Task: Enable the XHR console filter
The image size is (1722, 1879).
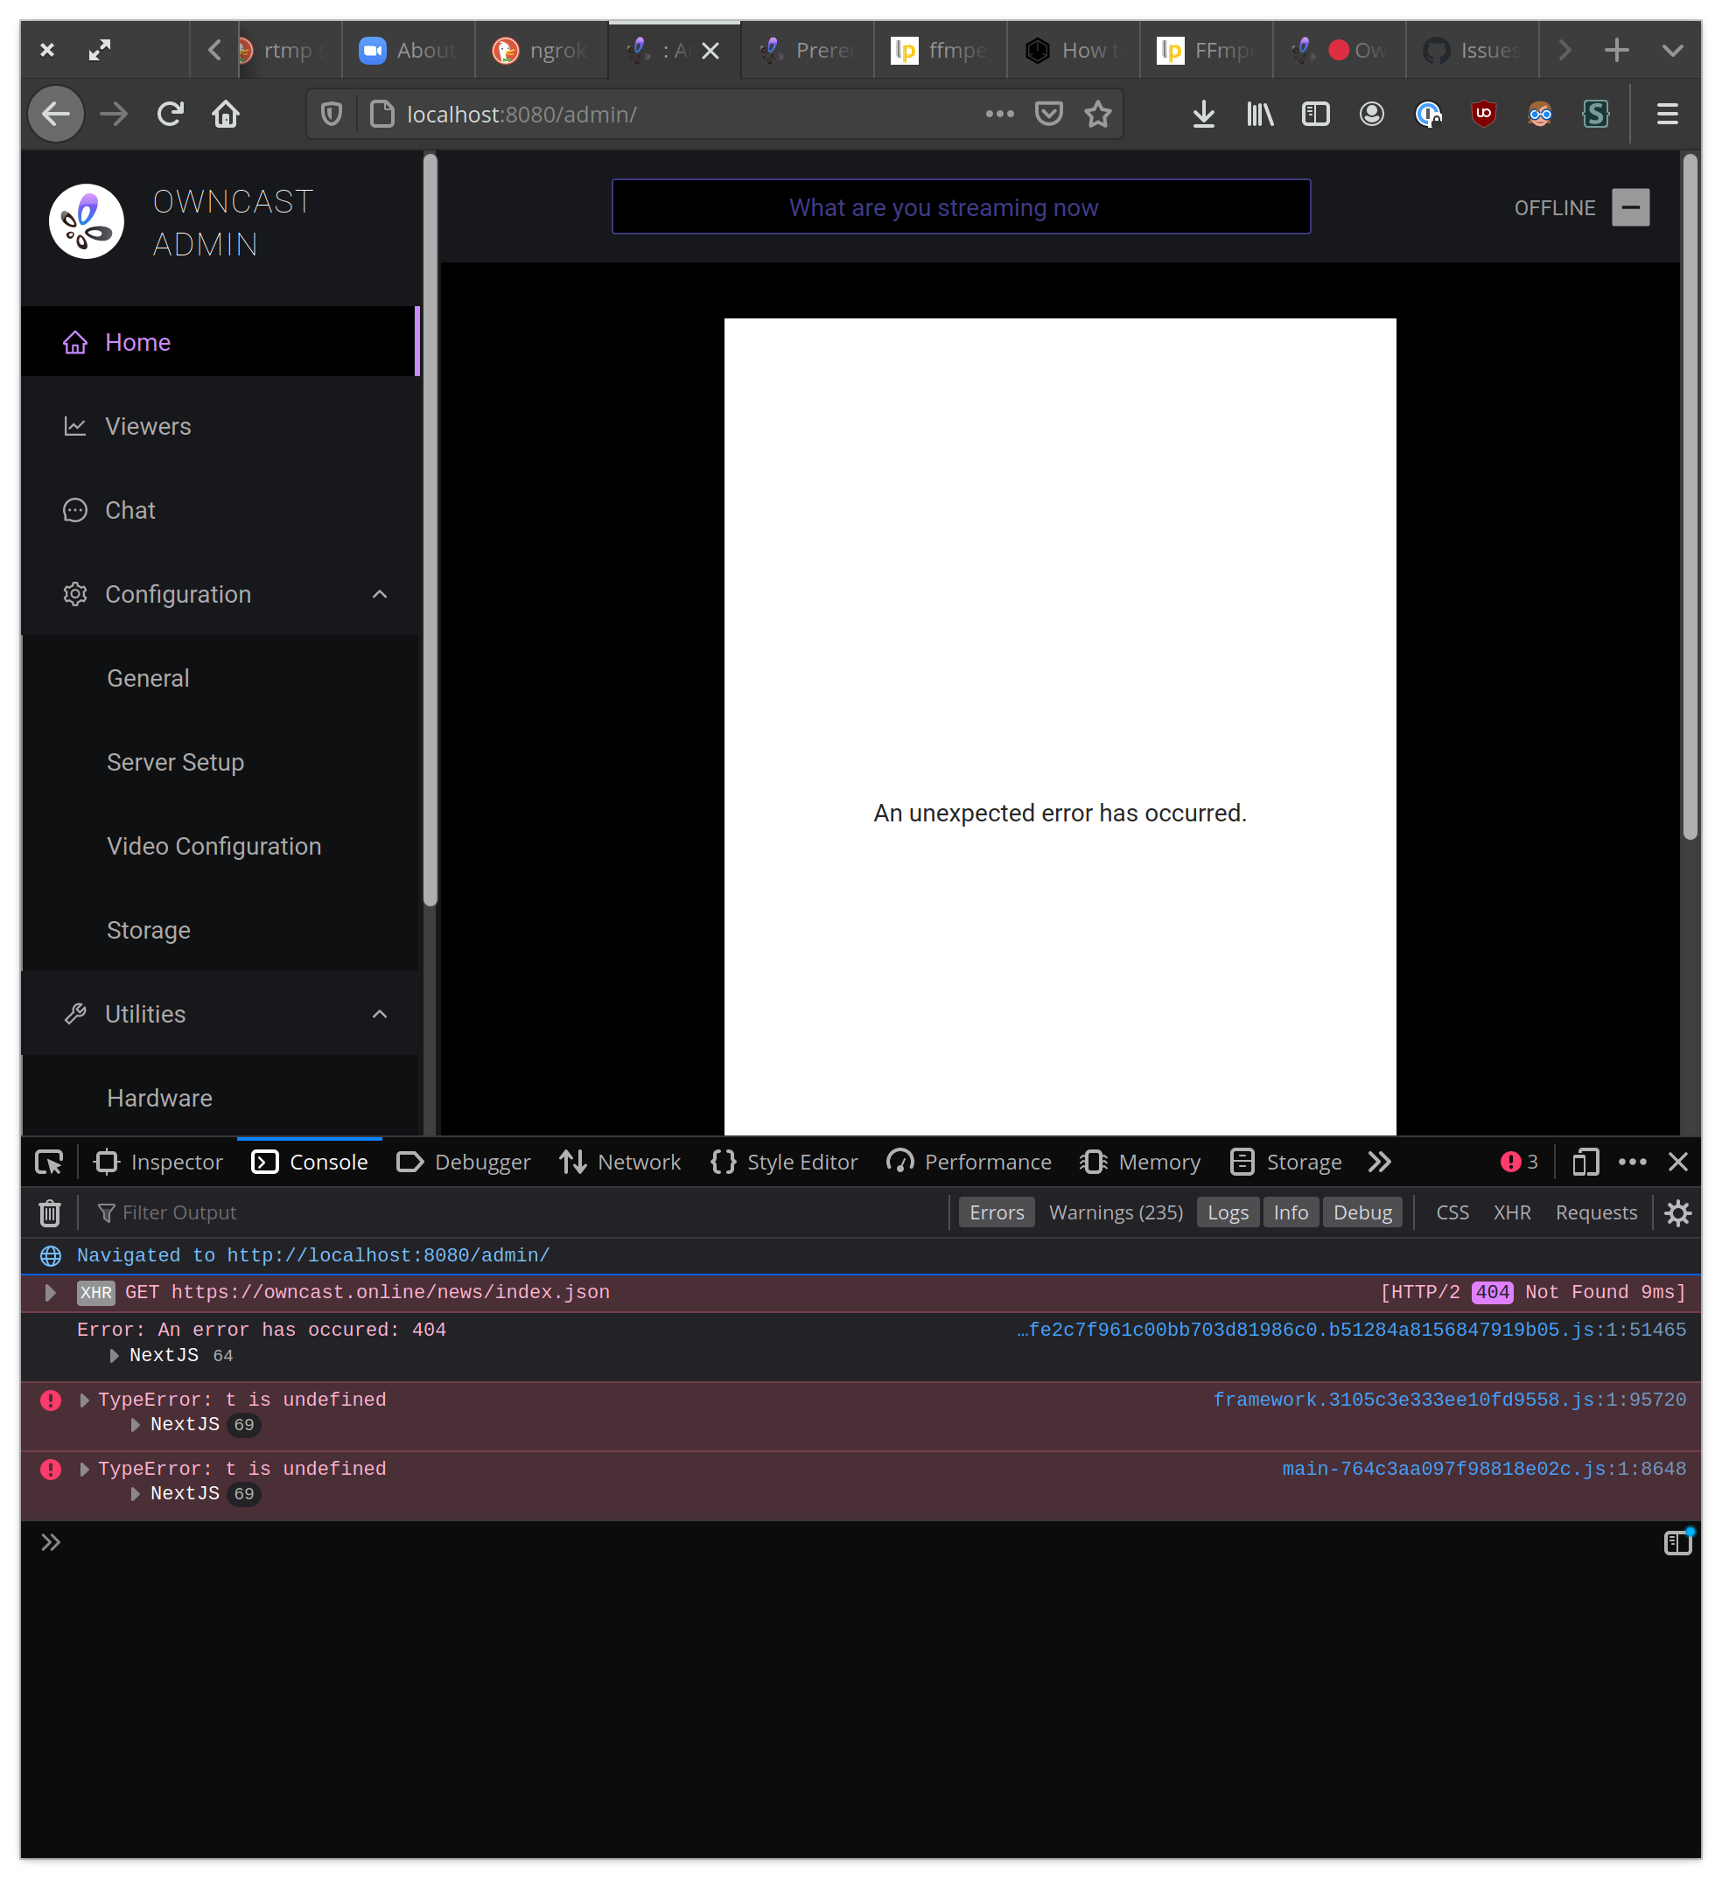Action: click(1511, 1212)
